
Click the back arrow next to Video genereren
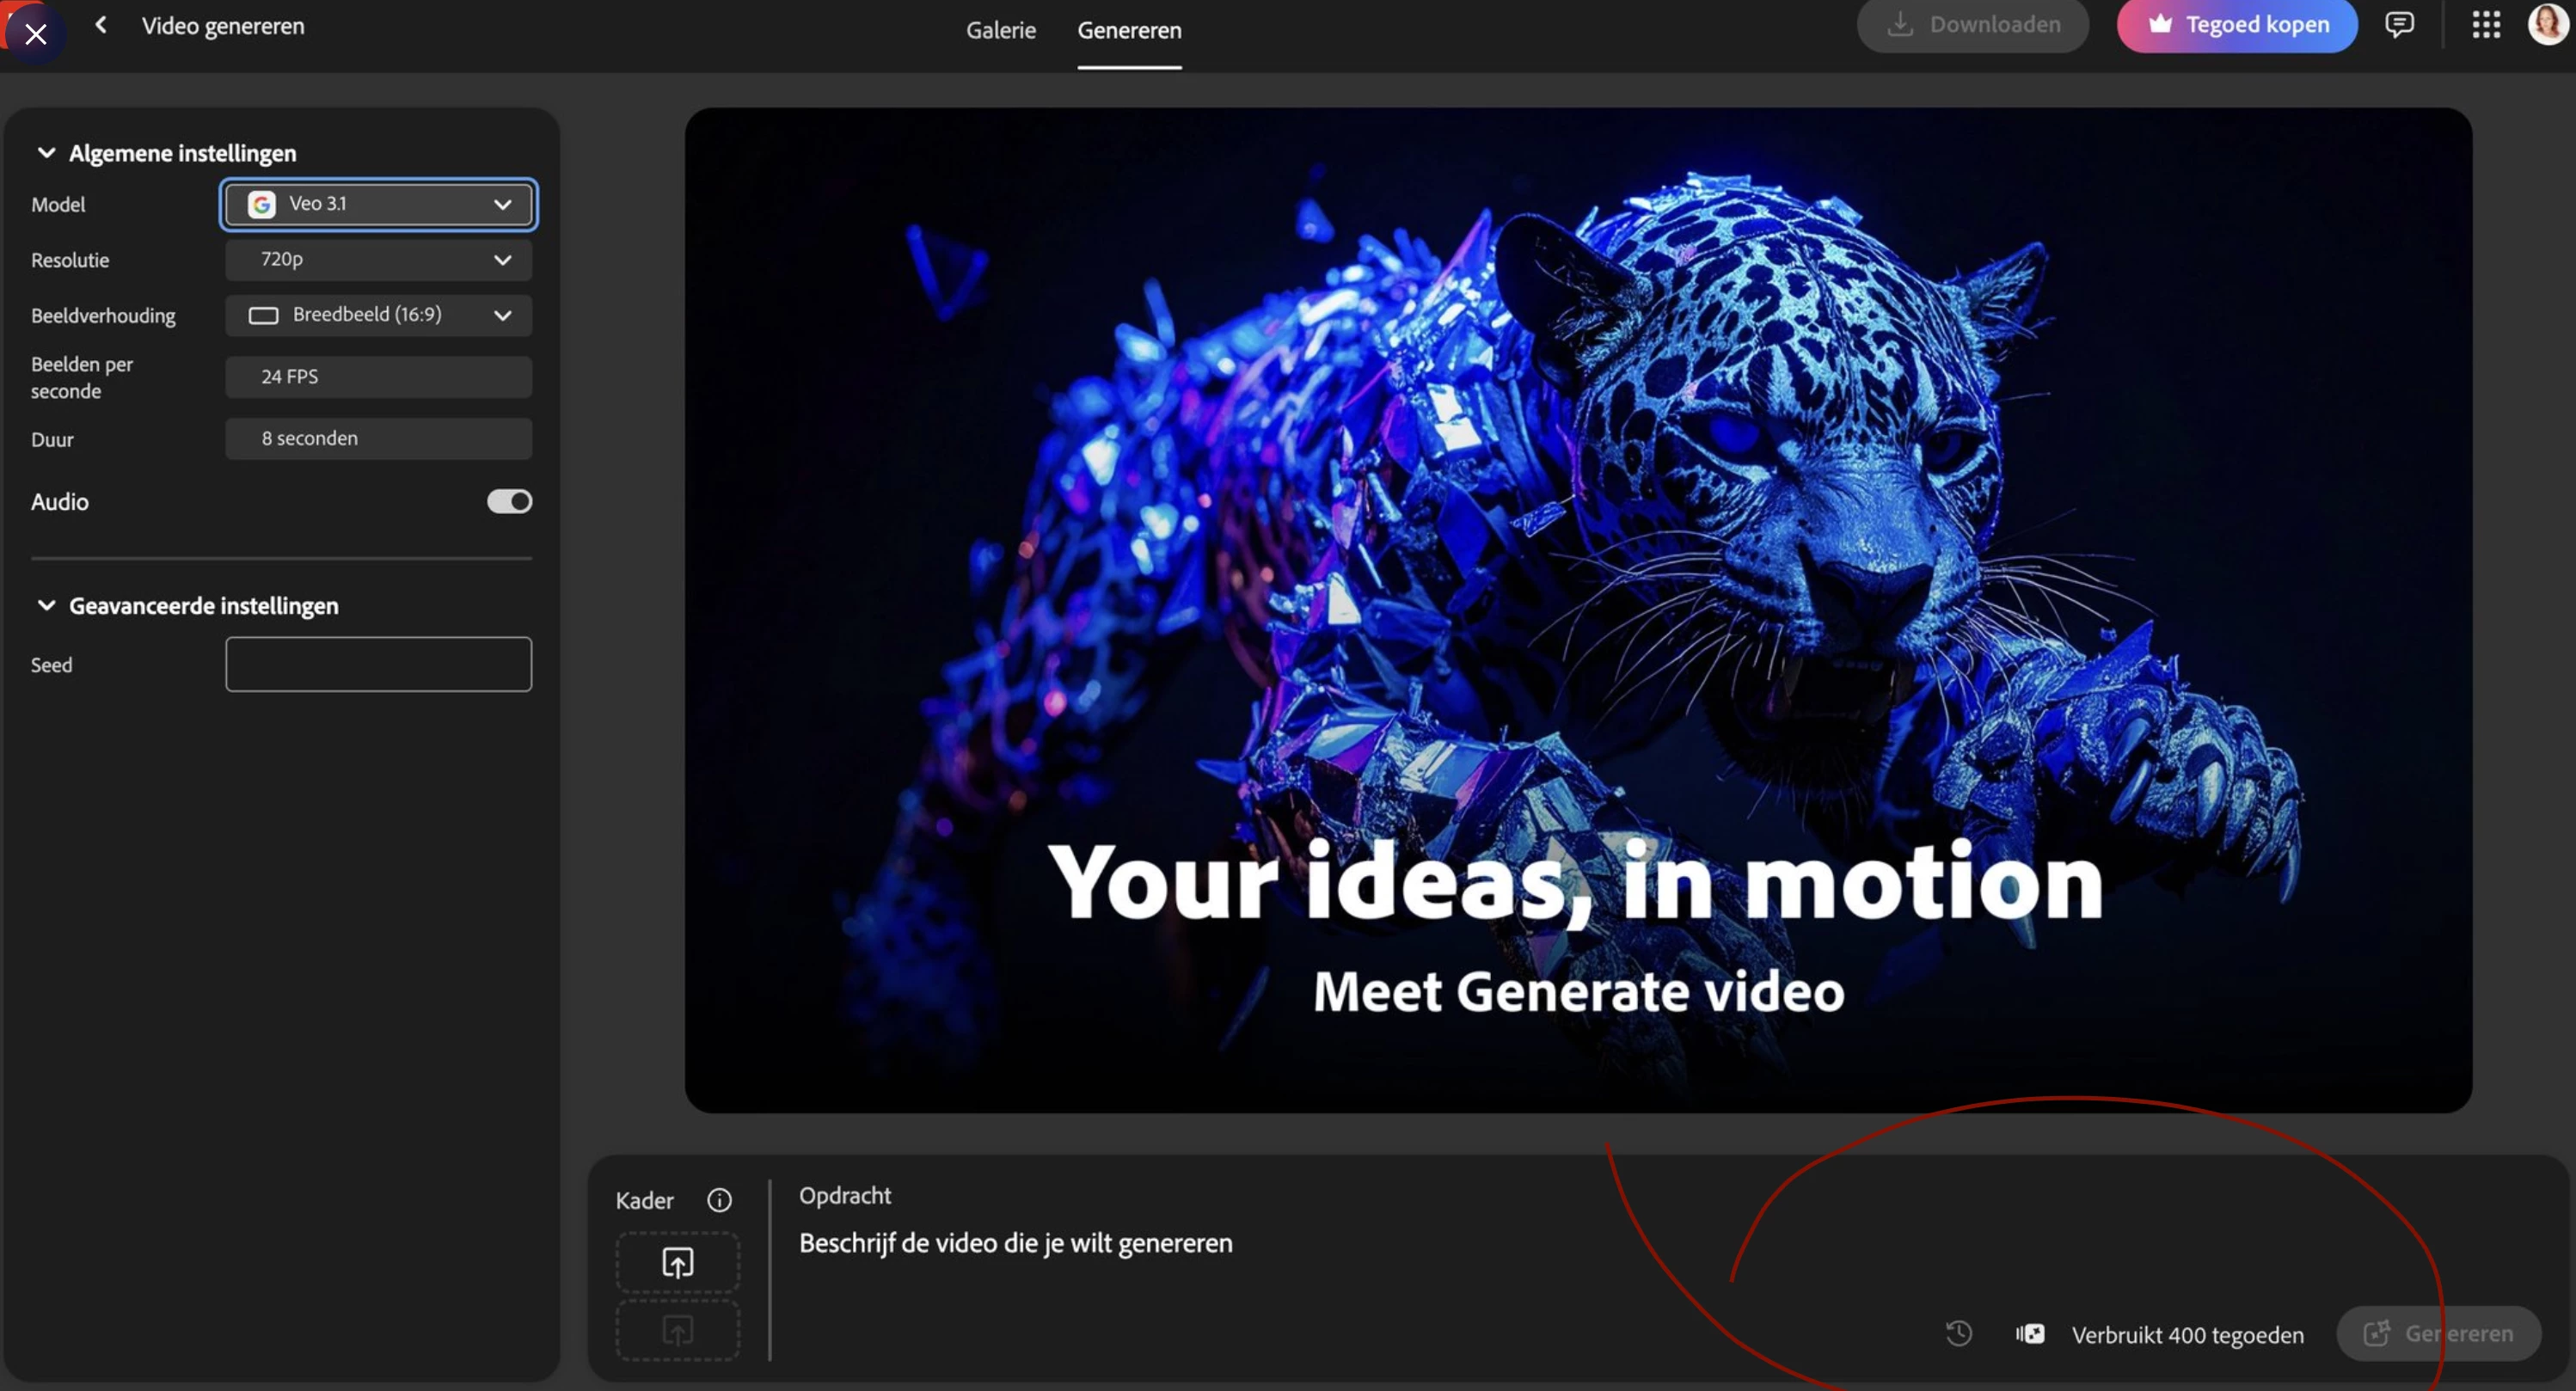(x=101, y=25)
